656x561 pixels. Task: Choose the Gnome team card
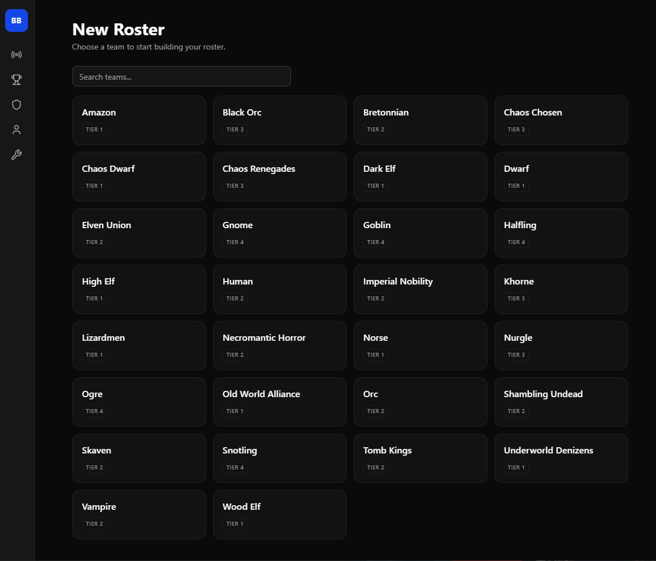[280, 233]
